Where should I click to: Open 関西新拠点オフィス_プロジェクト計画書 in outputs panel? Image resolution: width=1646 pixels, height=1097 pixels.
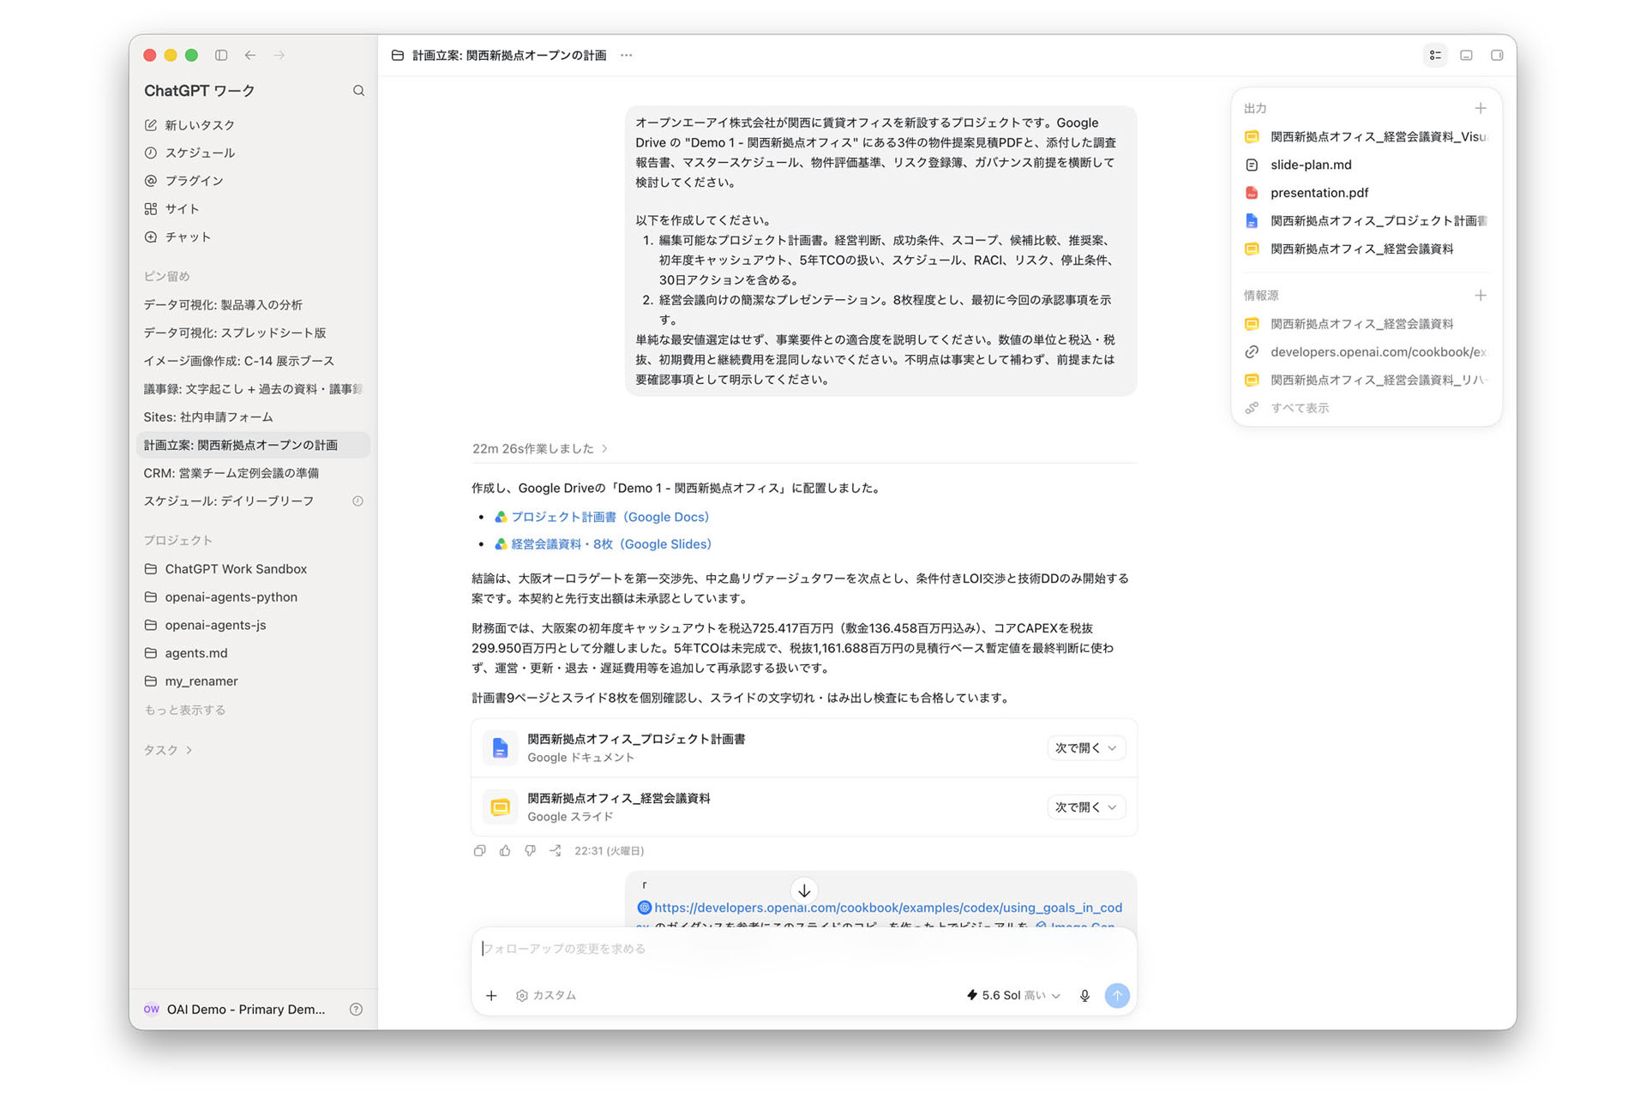pos(1367,221)
